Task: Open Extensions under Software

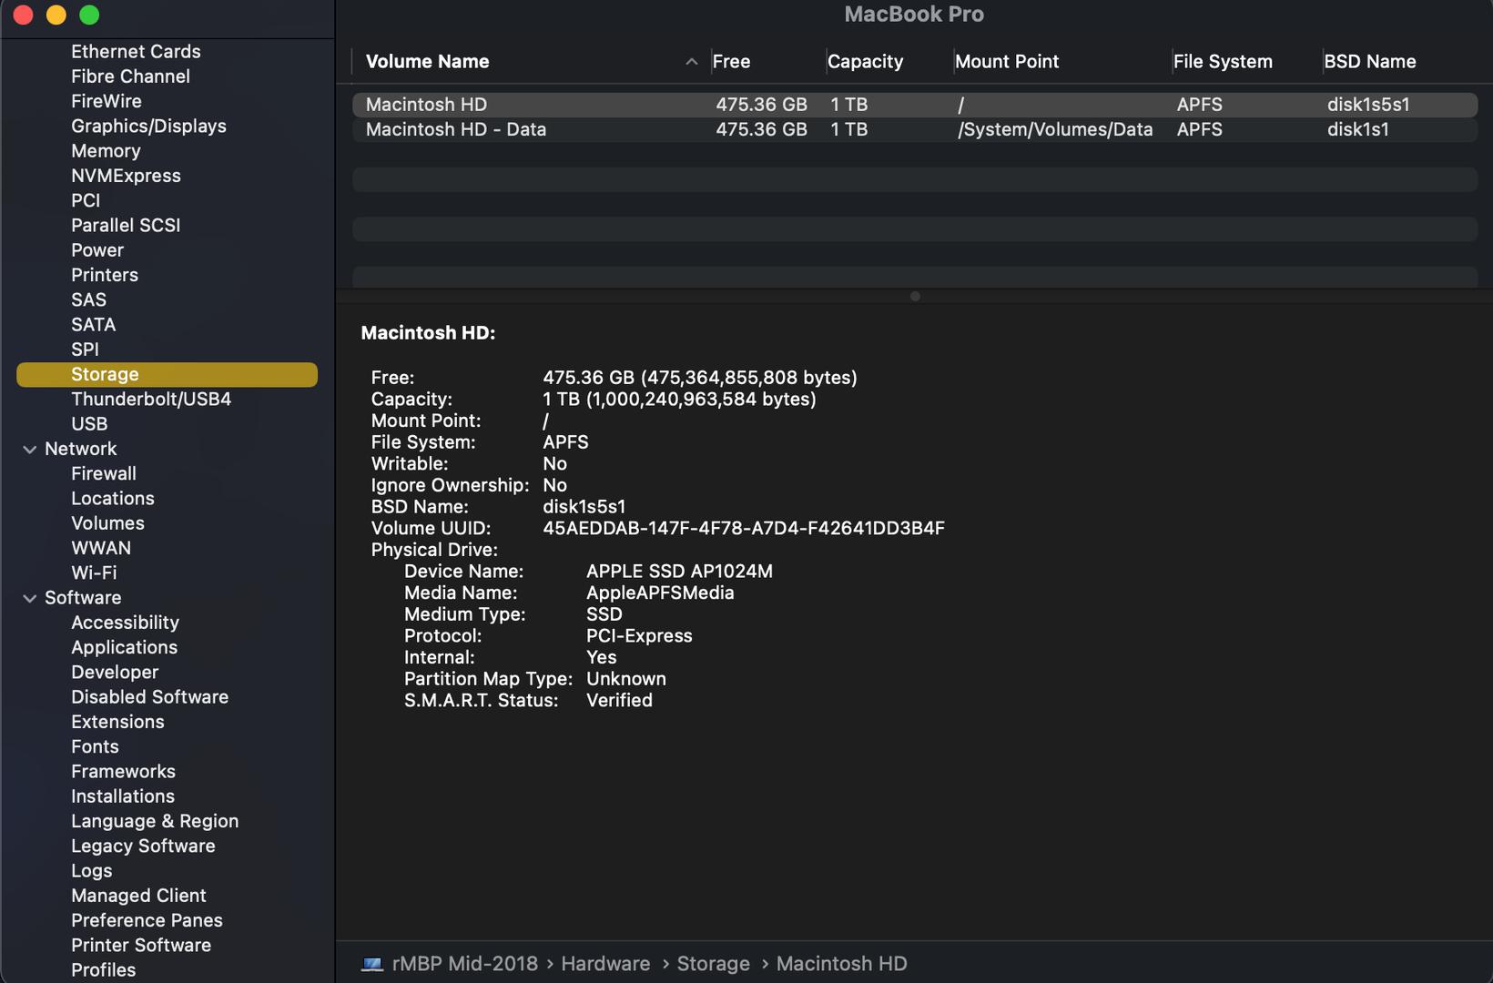Action: pos(117,722)
